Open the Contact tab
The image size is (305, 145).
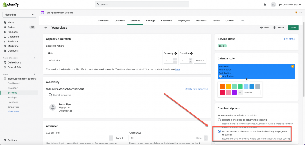click(230, 21)
